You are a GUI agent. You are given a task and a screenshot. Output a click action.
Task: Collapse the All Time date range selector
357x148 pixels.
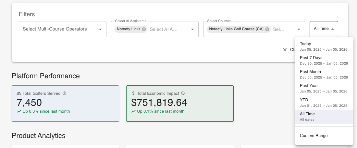coord(324,29)
